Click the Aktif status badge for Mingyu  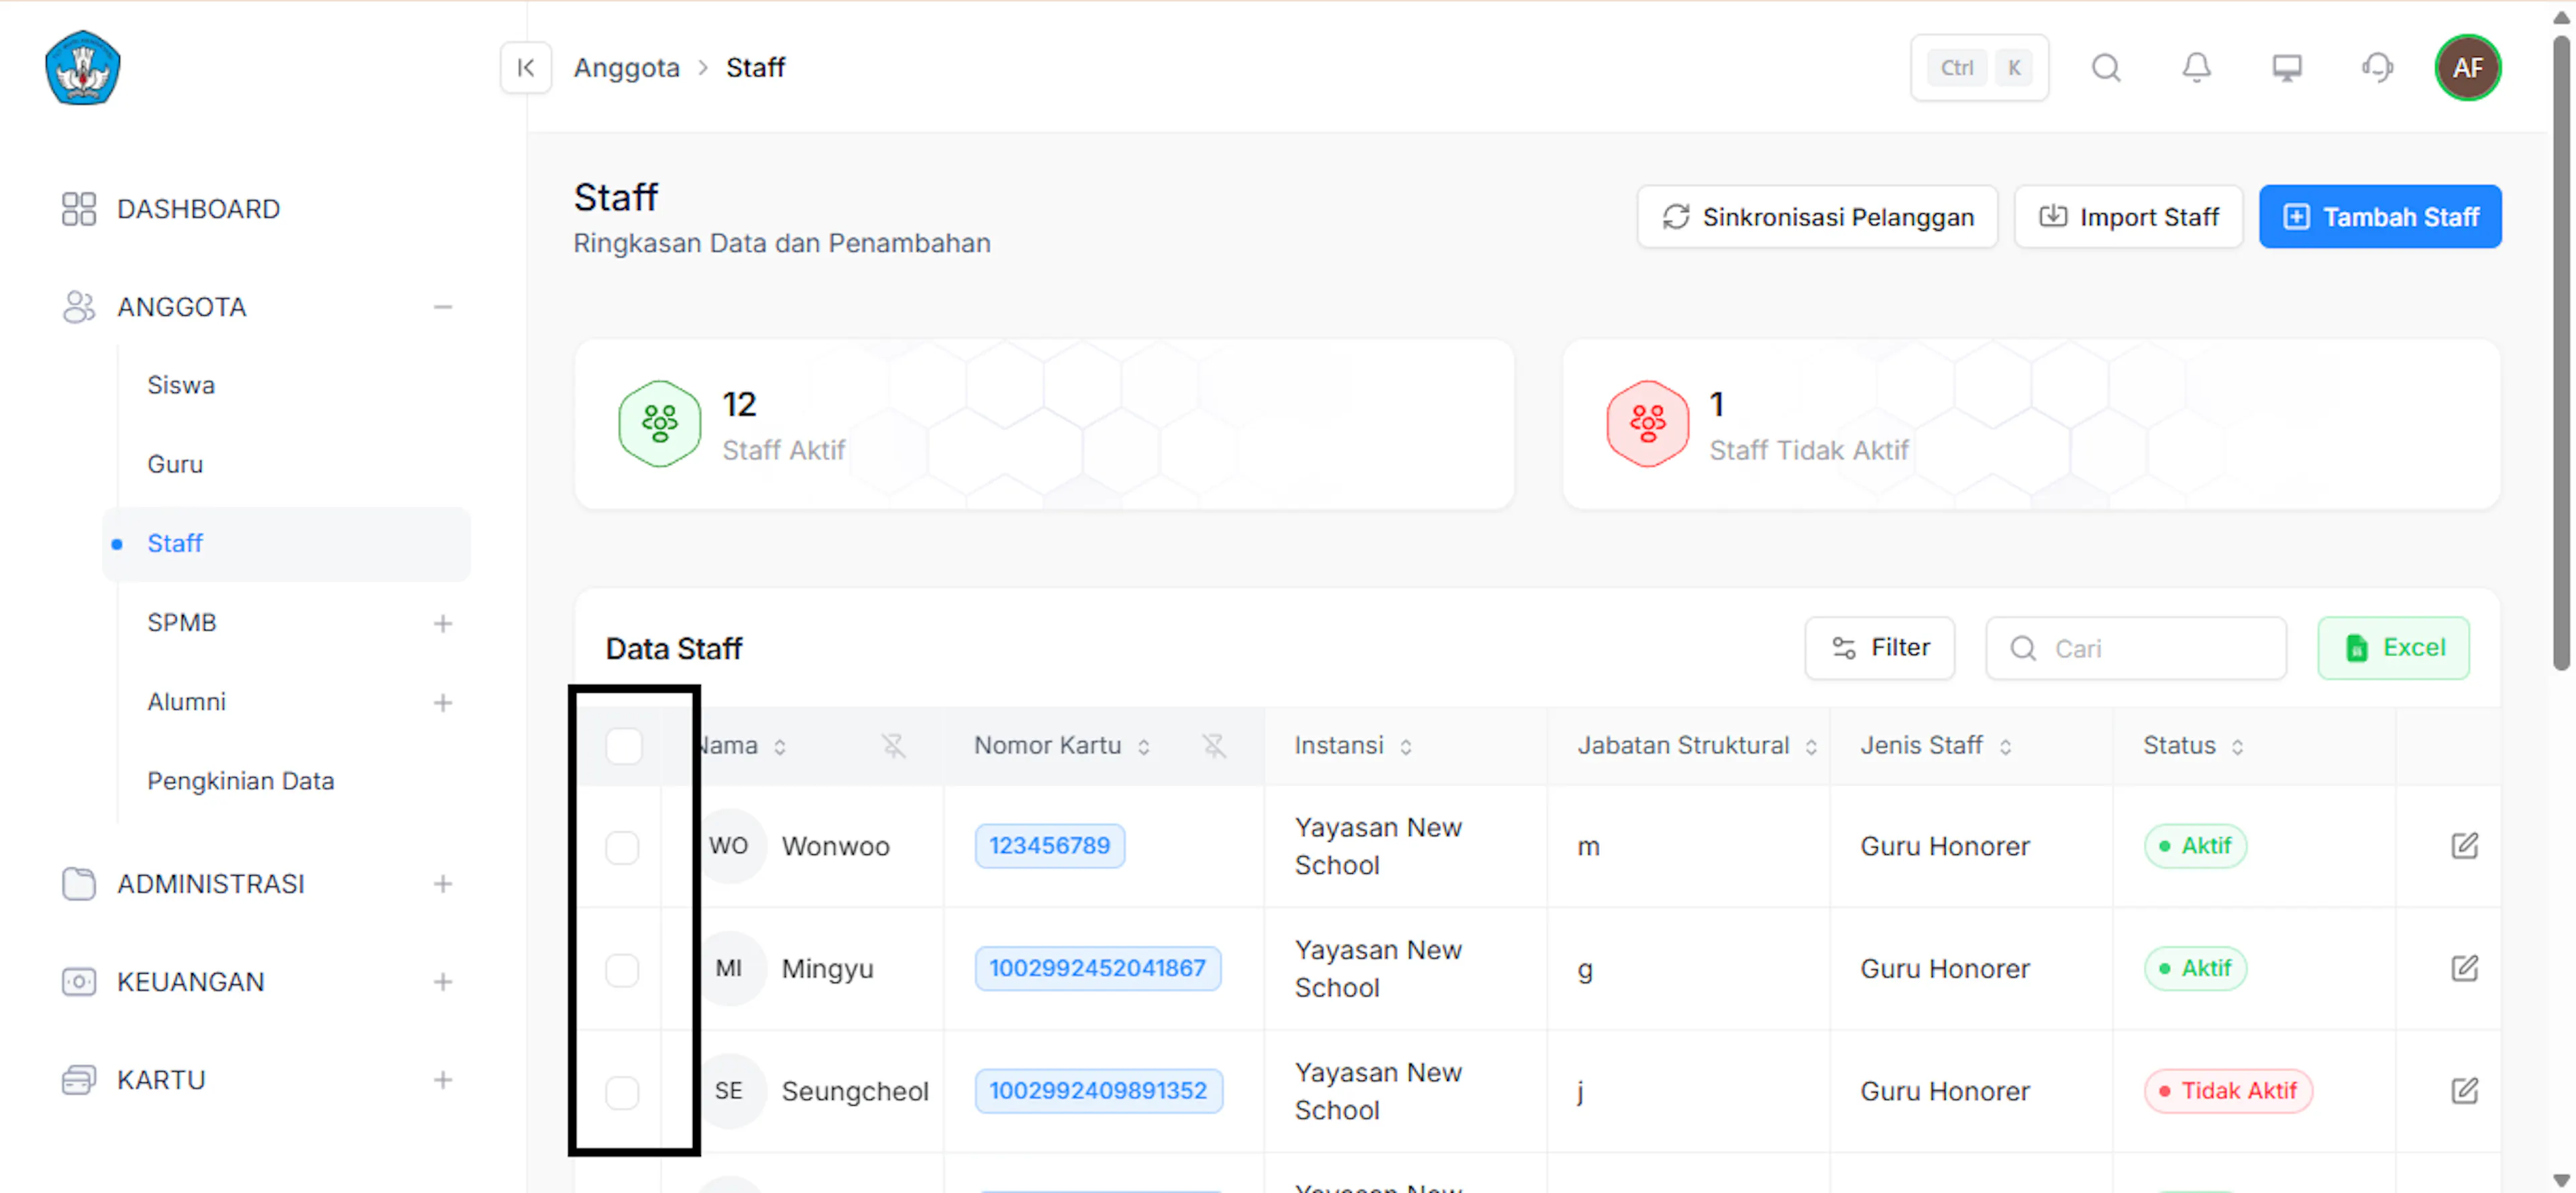pos(2195,968)
